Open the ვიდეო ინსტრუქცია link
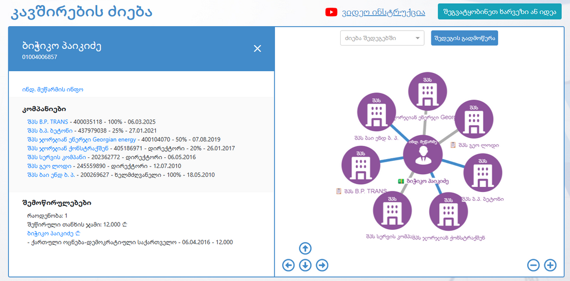 pyautogui.click(x=383, y=12)
